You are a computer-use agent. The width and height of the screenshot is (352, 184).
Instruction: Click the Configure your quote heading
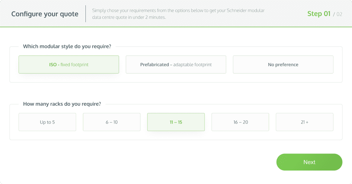[x=45, y=14]
